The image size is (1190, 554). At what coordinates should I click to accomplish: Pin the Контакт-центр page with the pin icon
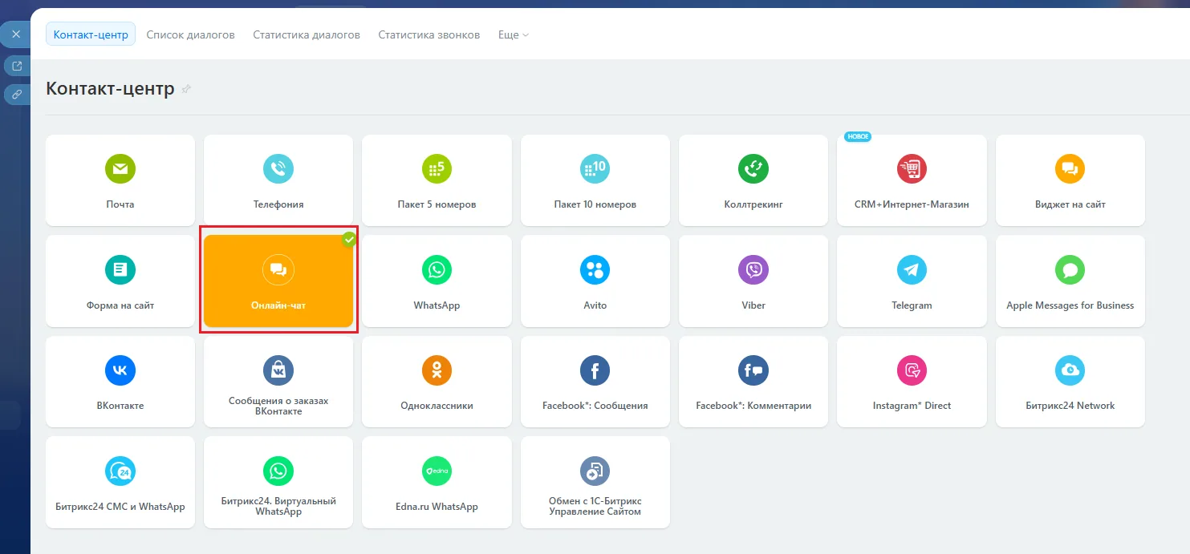(x=186, y=89)
